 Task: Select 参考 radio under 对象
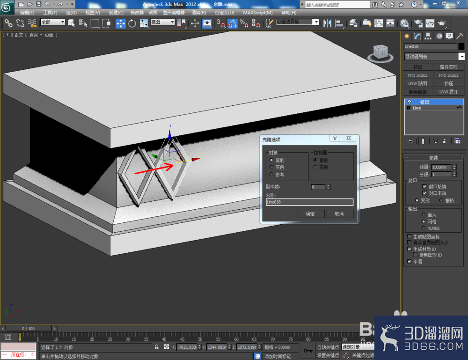[x=271, y=174]
